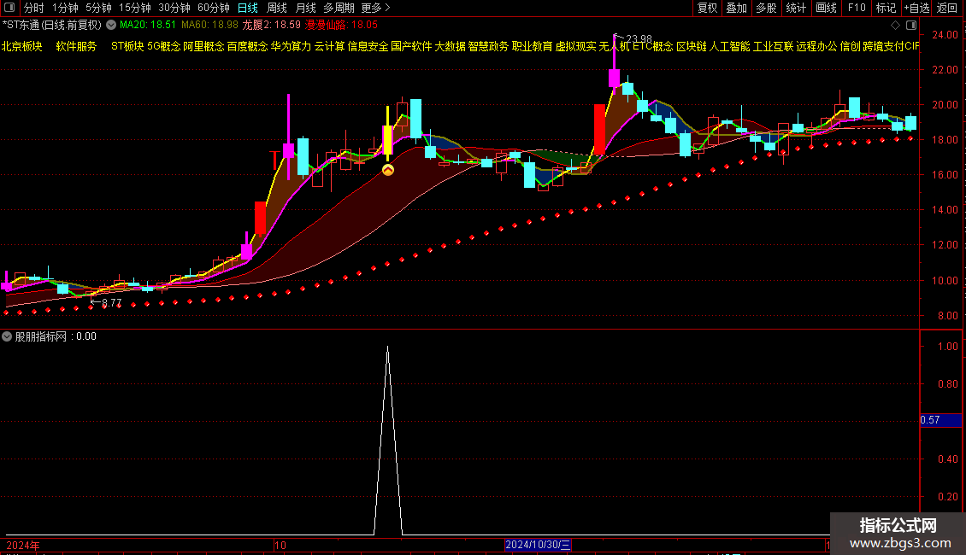Open the 虚拟现实 concept link

pos(576,46)
